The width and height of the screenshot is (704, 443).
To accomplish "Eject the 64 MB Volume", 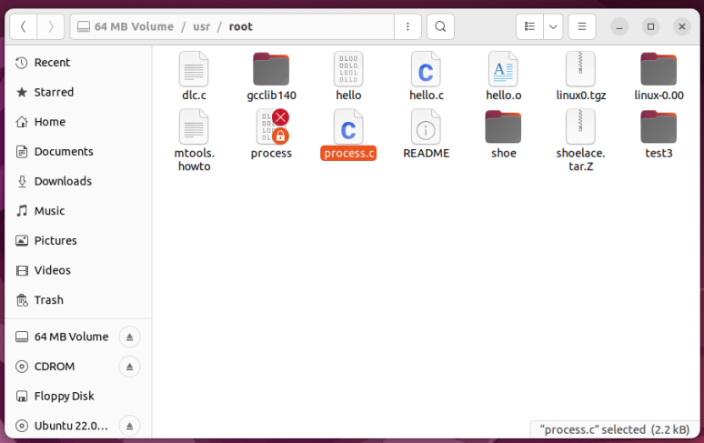I will [130, 337].
